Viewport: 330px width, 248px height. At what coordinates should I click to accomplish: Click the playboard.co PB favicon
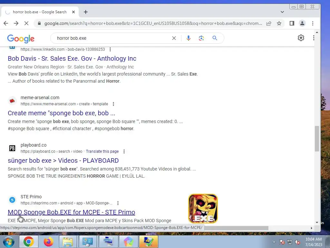click(12, 148)
